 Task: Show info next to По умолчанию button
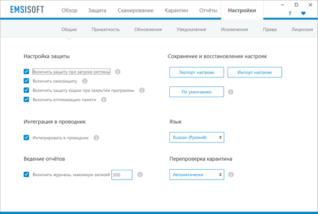pyautogui.click(x=231, y=92)
